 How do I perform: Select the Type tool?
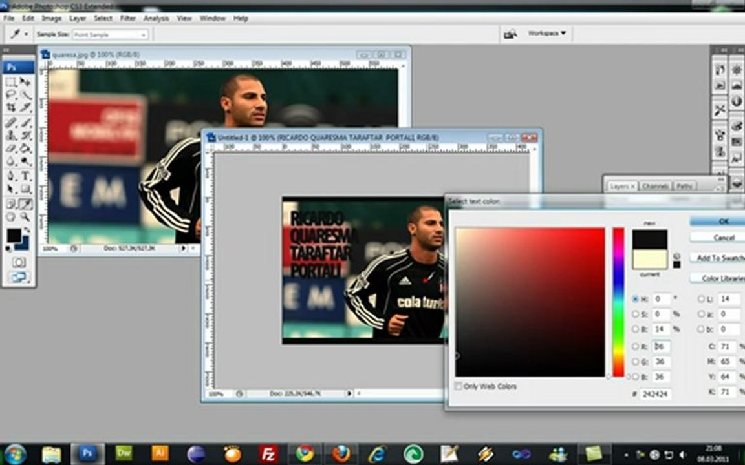coord(25,176)
